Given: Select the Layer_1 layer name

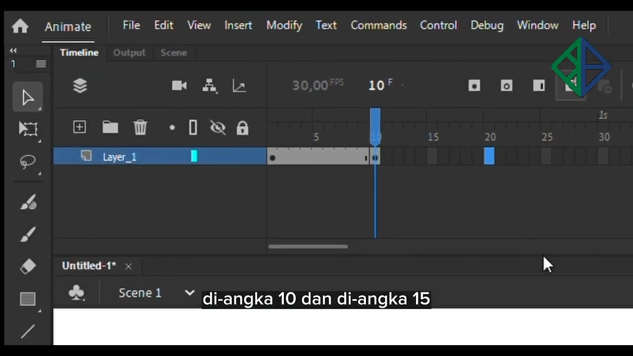Looking at the screenshot, I should [x=120, y=157].
